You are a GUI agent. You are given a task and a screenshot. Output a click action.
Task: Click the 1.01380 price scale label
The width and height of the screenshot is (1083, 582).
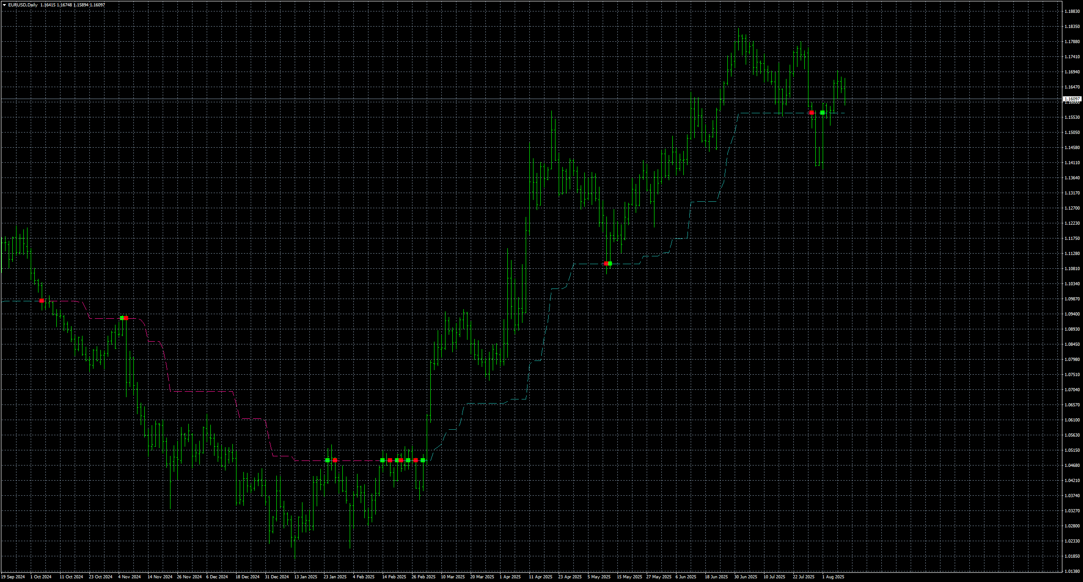pos(1072,571)
